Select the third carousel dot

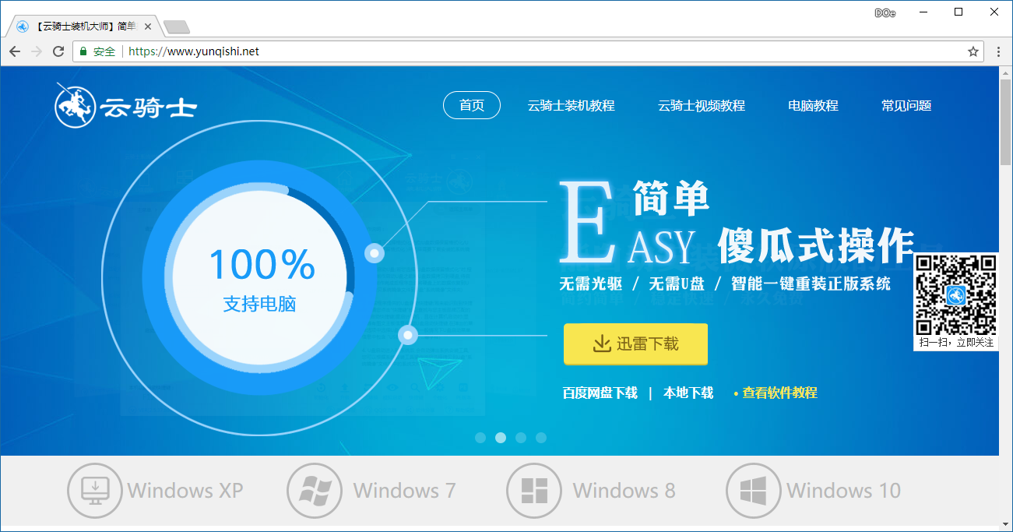[521, 438]
